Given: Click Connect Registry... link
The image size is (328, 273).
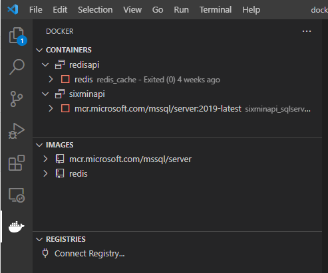Looking at the screenshot, I should pyautogui.click(x=90, y=254).
